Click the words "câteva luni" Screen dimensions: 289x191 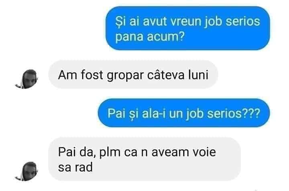click(x=178, y=75)
